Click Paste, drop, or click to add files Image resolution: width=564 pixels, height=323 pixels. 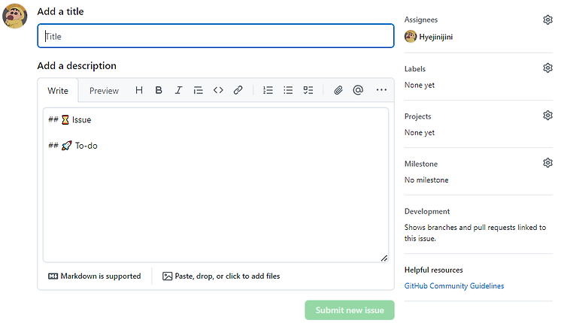tap(221, 276)
